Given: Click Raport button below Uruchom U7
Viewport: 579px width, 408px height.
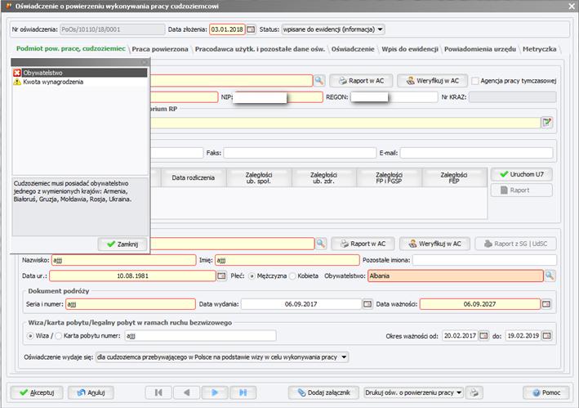Looking at the screenshot, I should click(521, 190).
